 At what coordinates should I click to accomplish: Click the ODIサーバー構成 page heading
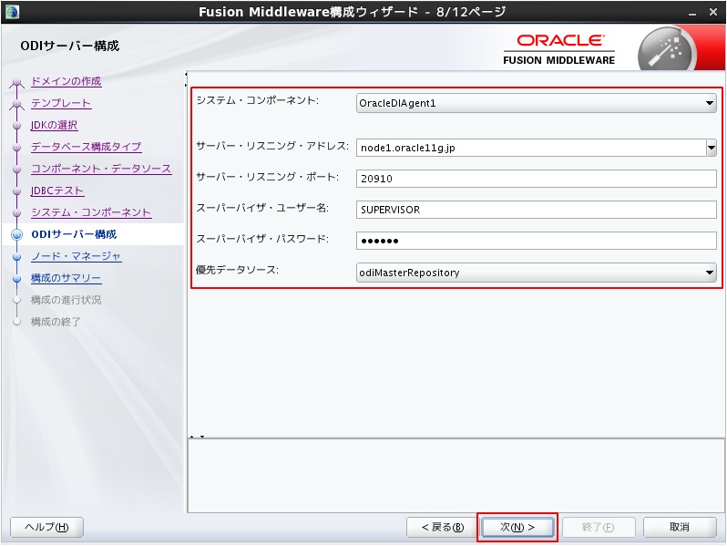click(70, 46)
